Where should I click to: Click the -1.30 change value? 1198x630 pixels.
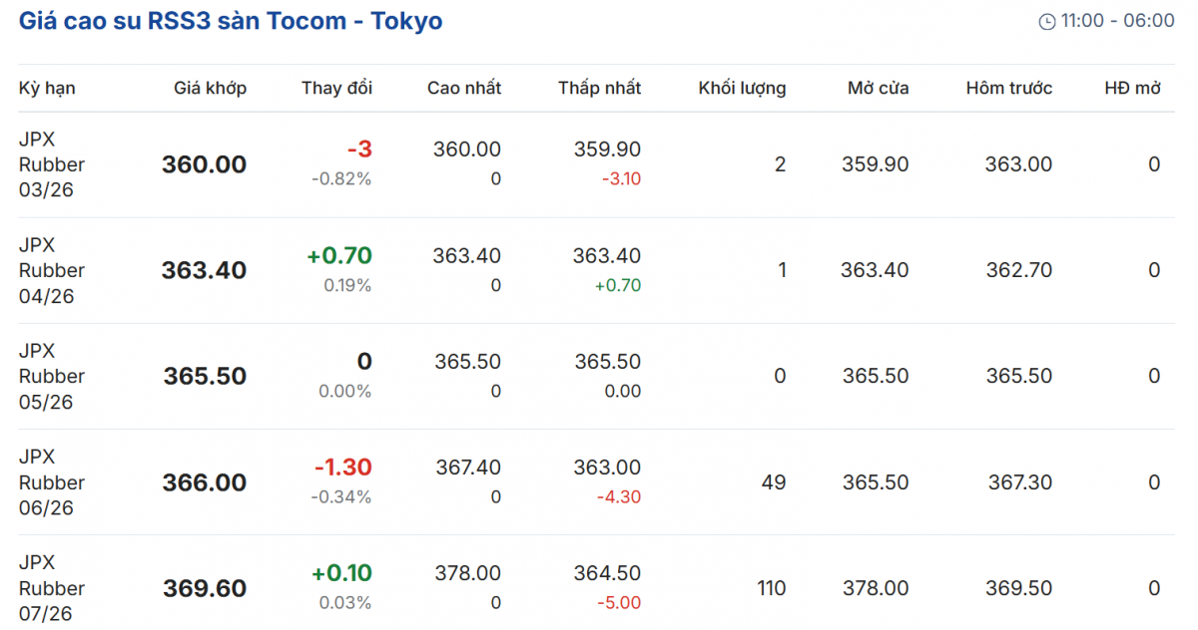(342, 467)
